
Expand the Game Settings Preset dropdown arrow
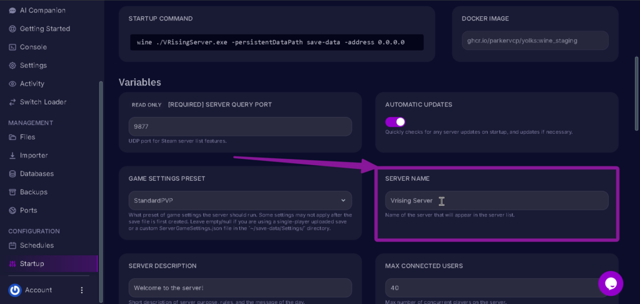(343, 200)
